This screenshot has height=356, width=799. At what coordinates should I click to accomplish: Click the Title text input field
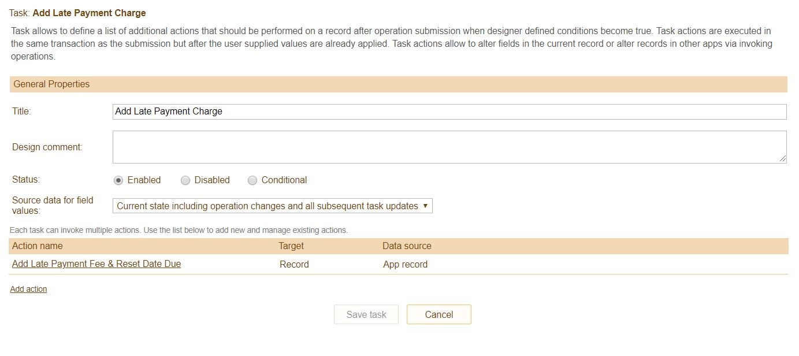click(x=449, y=112)
